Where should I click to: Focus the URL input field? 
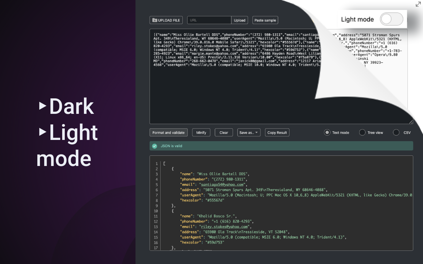(209, 20)
